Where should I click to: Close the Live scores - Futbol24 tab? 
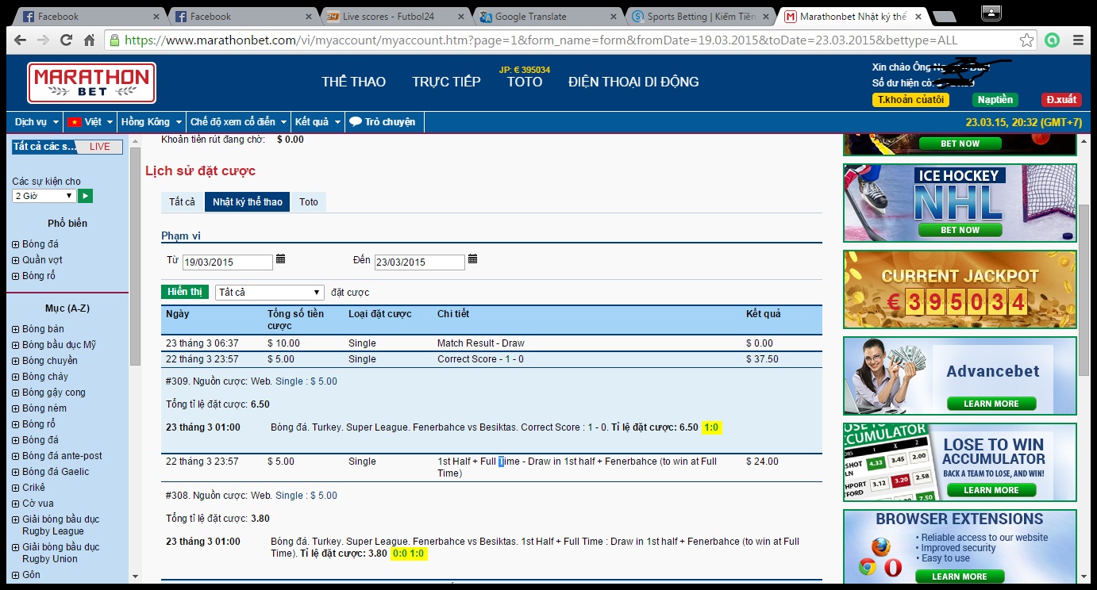pos(460,16)
